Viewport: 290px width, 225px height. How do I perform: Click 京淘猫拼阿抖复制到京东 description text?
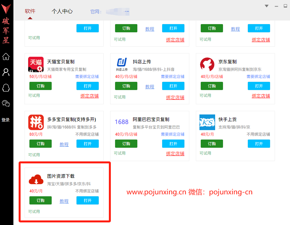coord(240,69)
